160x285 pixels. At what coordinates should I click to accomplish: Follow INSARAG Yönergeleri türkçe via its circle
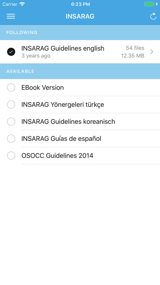tap(11, 104)
